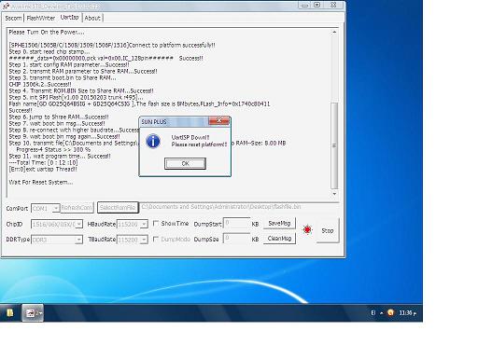Click the app icon in title bar
Viewport: 478px width, 358px height.
click(7, 6)
